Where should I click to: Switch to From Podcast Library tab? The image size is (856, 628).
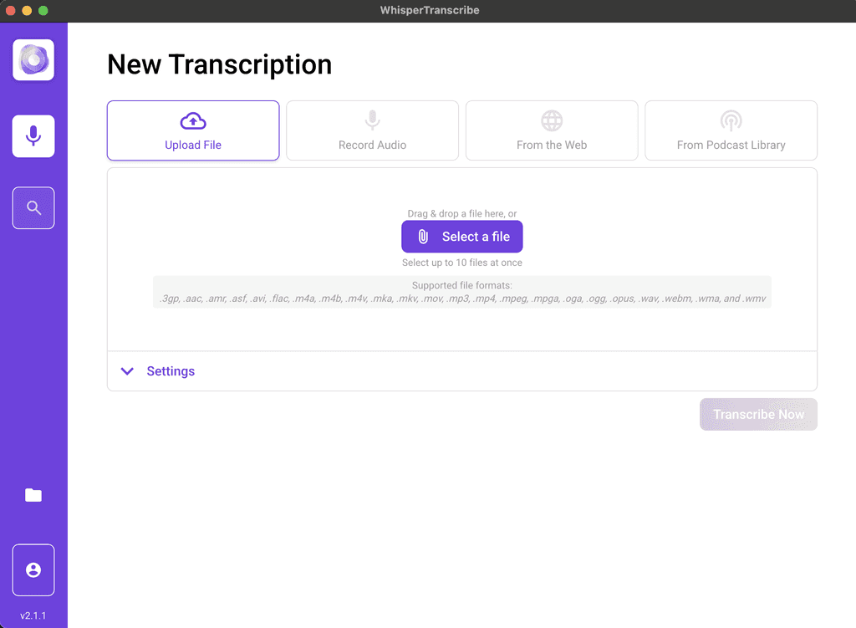click(731, 130)
